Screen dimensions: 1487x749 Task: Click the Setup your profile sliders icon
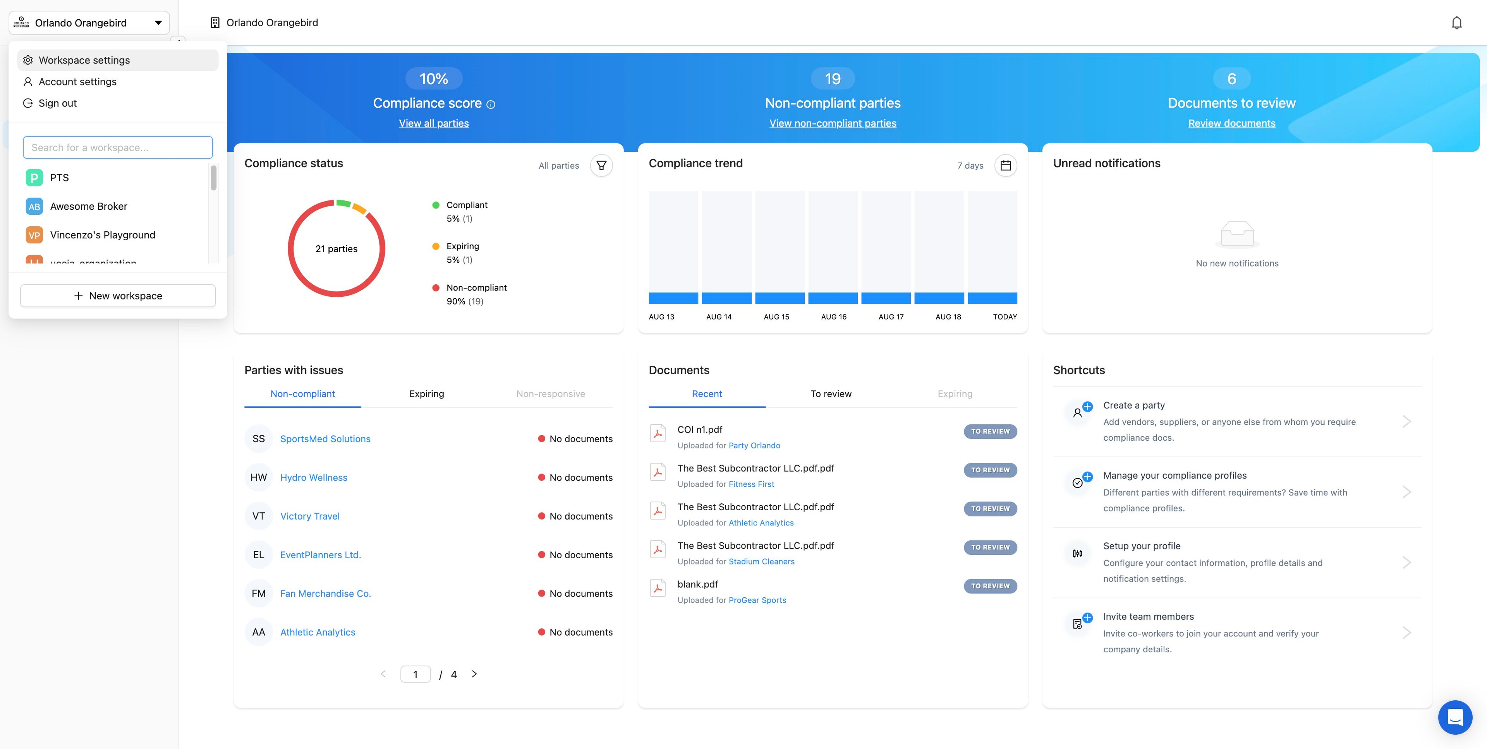[x=1077, y=554]
